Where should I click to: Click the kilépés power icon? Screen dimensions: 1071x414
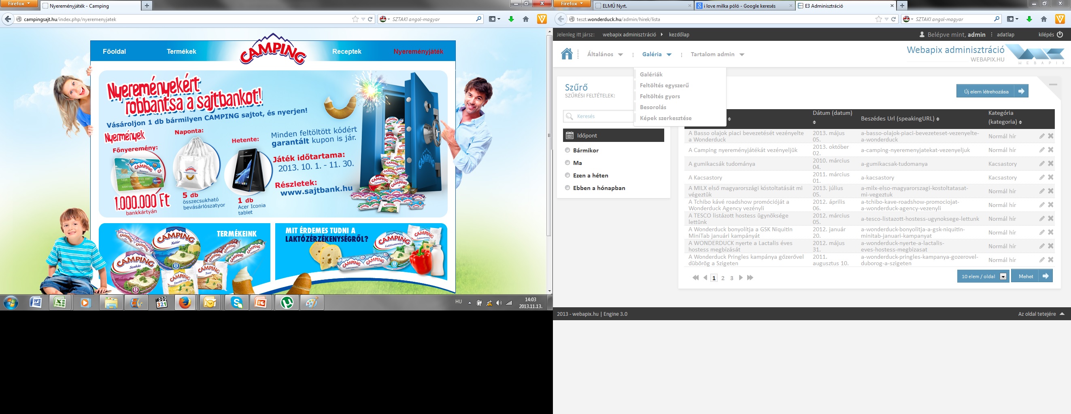(x=1060, y=34)
